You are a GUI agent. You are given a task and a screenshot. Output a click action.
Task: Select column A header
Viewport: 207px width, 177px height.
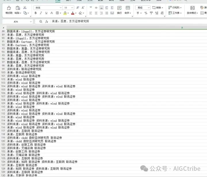(107, 28)
